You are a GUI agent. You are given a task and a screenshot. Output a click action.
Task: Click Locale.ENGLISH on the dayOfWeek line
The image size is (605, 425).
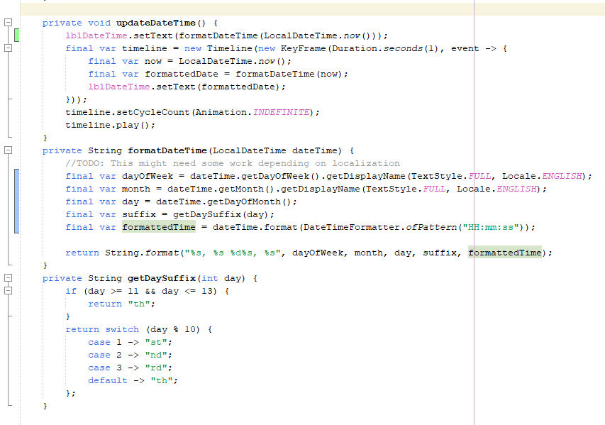pos(542,176)
